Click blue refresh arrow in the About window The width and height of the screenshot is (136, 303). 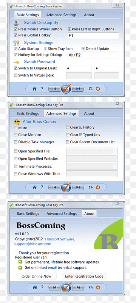click(91, 287)
